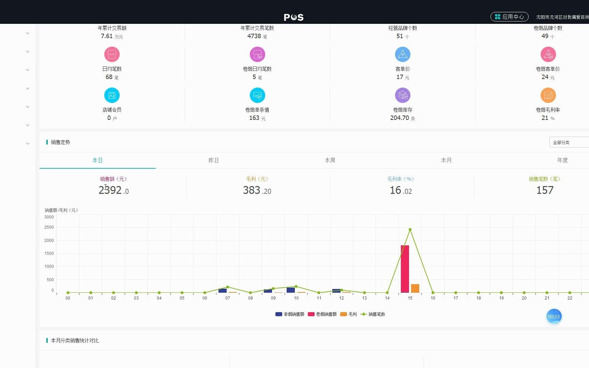The image size is (589, 368).
Task: Expand the first sidebar chevron
Action: tap(28, 33)
